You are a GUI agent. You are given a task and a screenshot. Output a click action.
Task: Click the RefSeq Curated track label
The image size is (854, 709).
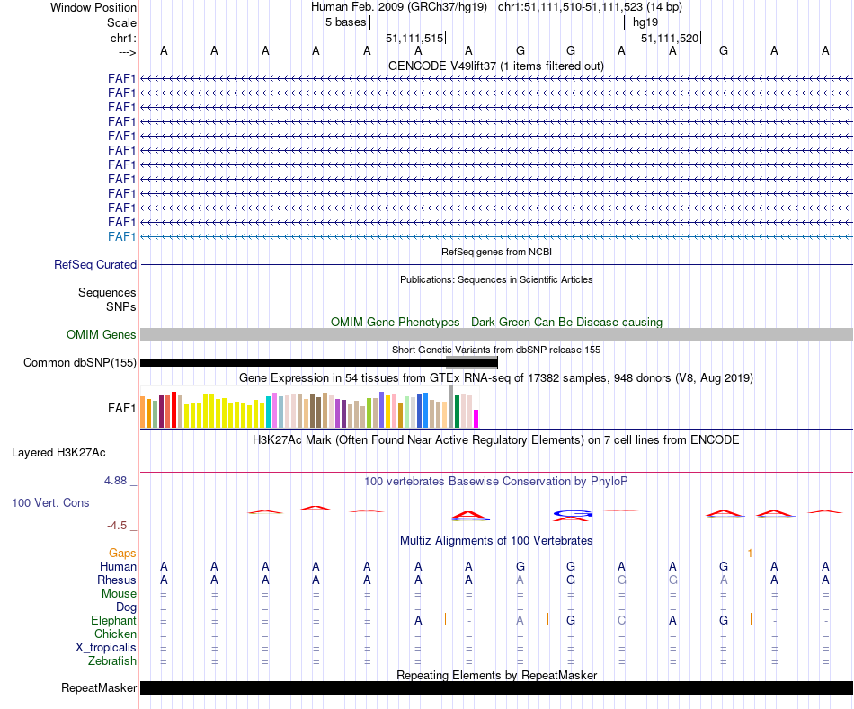click(95, 265)
